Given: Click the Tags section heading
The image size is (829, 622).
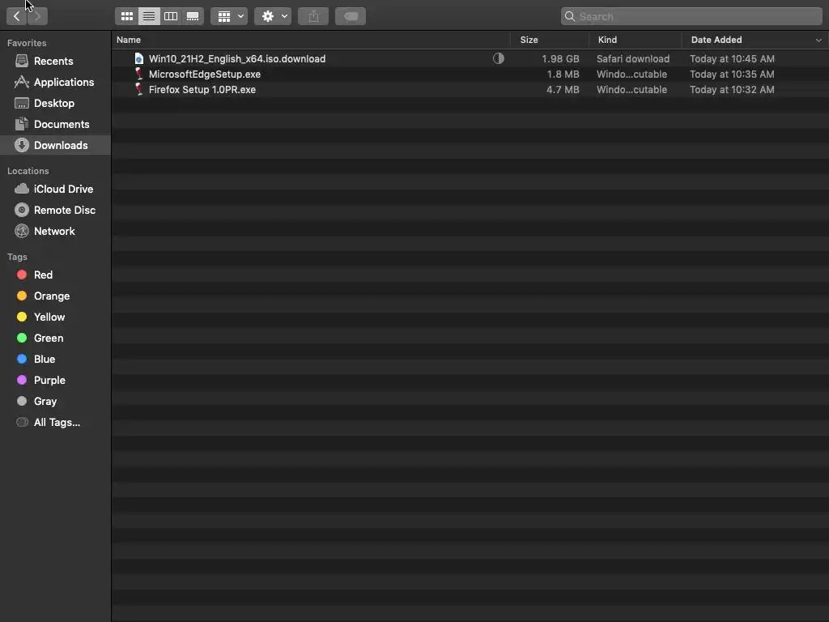Looking at the screenshot, I should [17, 257].
